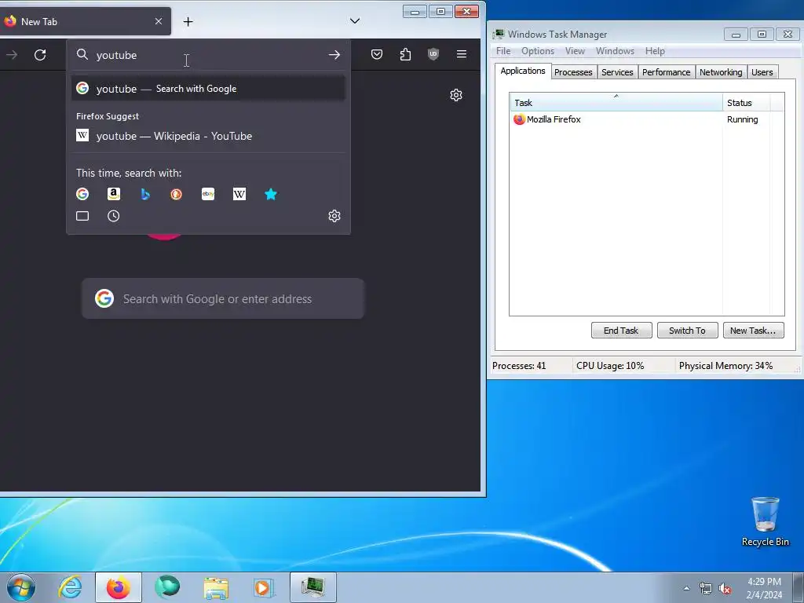Search this time with eBay icon
Viewport: 804px width, 603px height.
click(207, 194)
